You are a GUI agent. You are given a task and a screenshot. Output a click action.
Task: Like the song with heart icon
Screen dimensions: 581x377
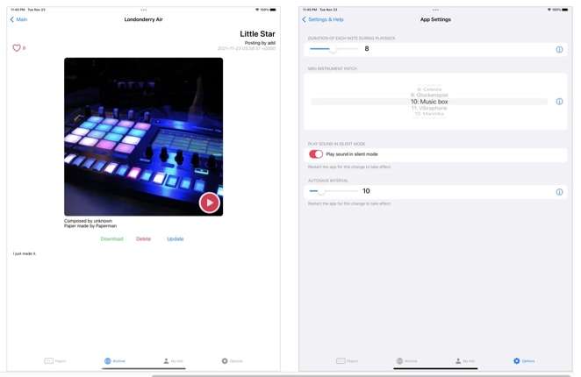(x=17, y=48)
